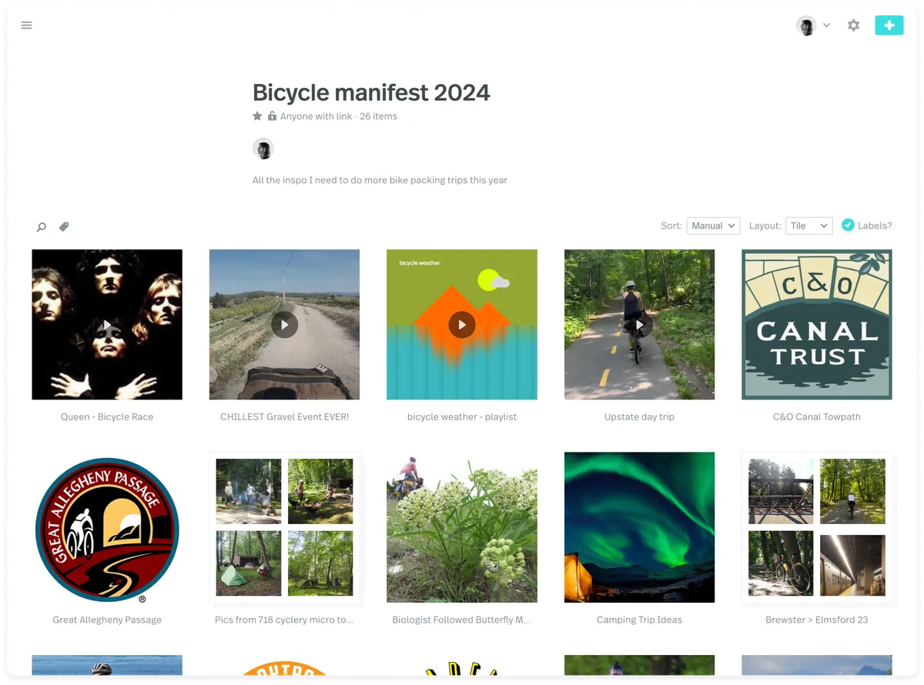Click the 'C&O Canal Towpath' label
Image resolution: width=924 pixels, height=685 pixels.
817,417
